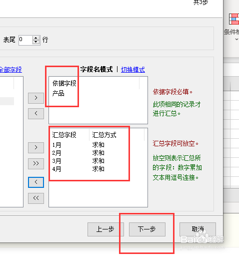The height and width of the screenshot is (256, 239).
Task: Click the 表尾 rows input field
Action: 25,40
